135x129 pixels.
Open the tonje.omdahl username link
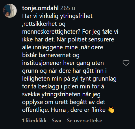[x=40, y=8]
